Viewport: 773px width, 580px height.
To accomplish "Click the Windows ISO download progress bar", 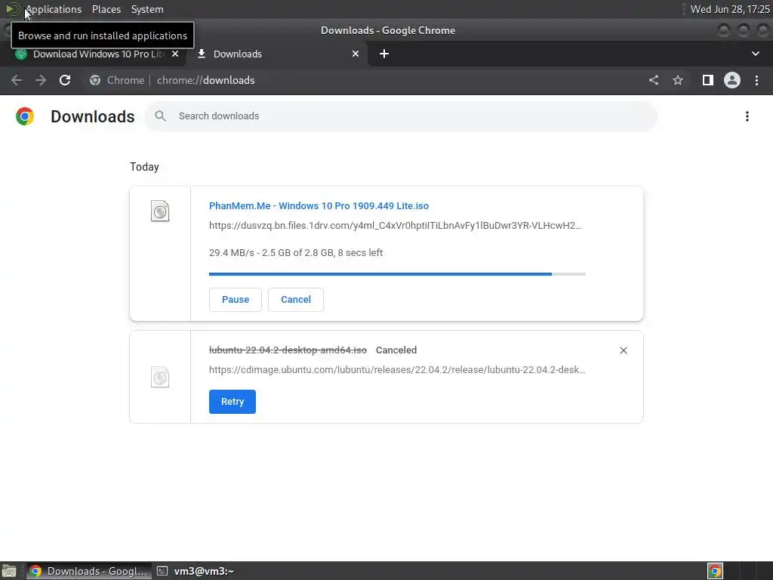I will [x=397, y=273].
